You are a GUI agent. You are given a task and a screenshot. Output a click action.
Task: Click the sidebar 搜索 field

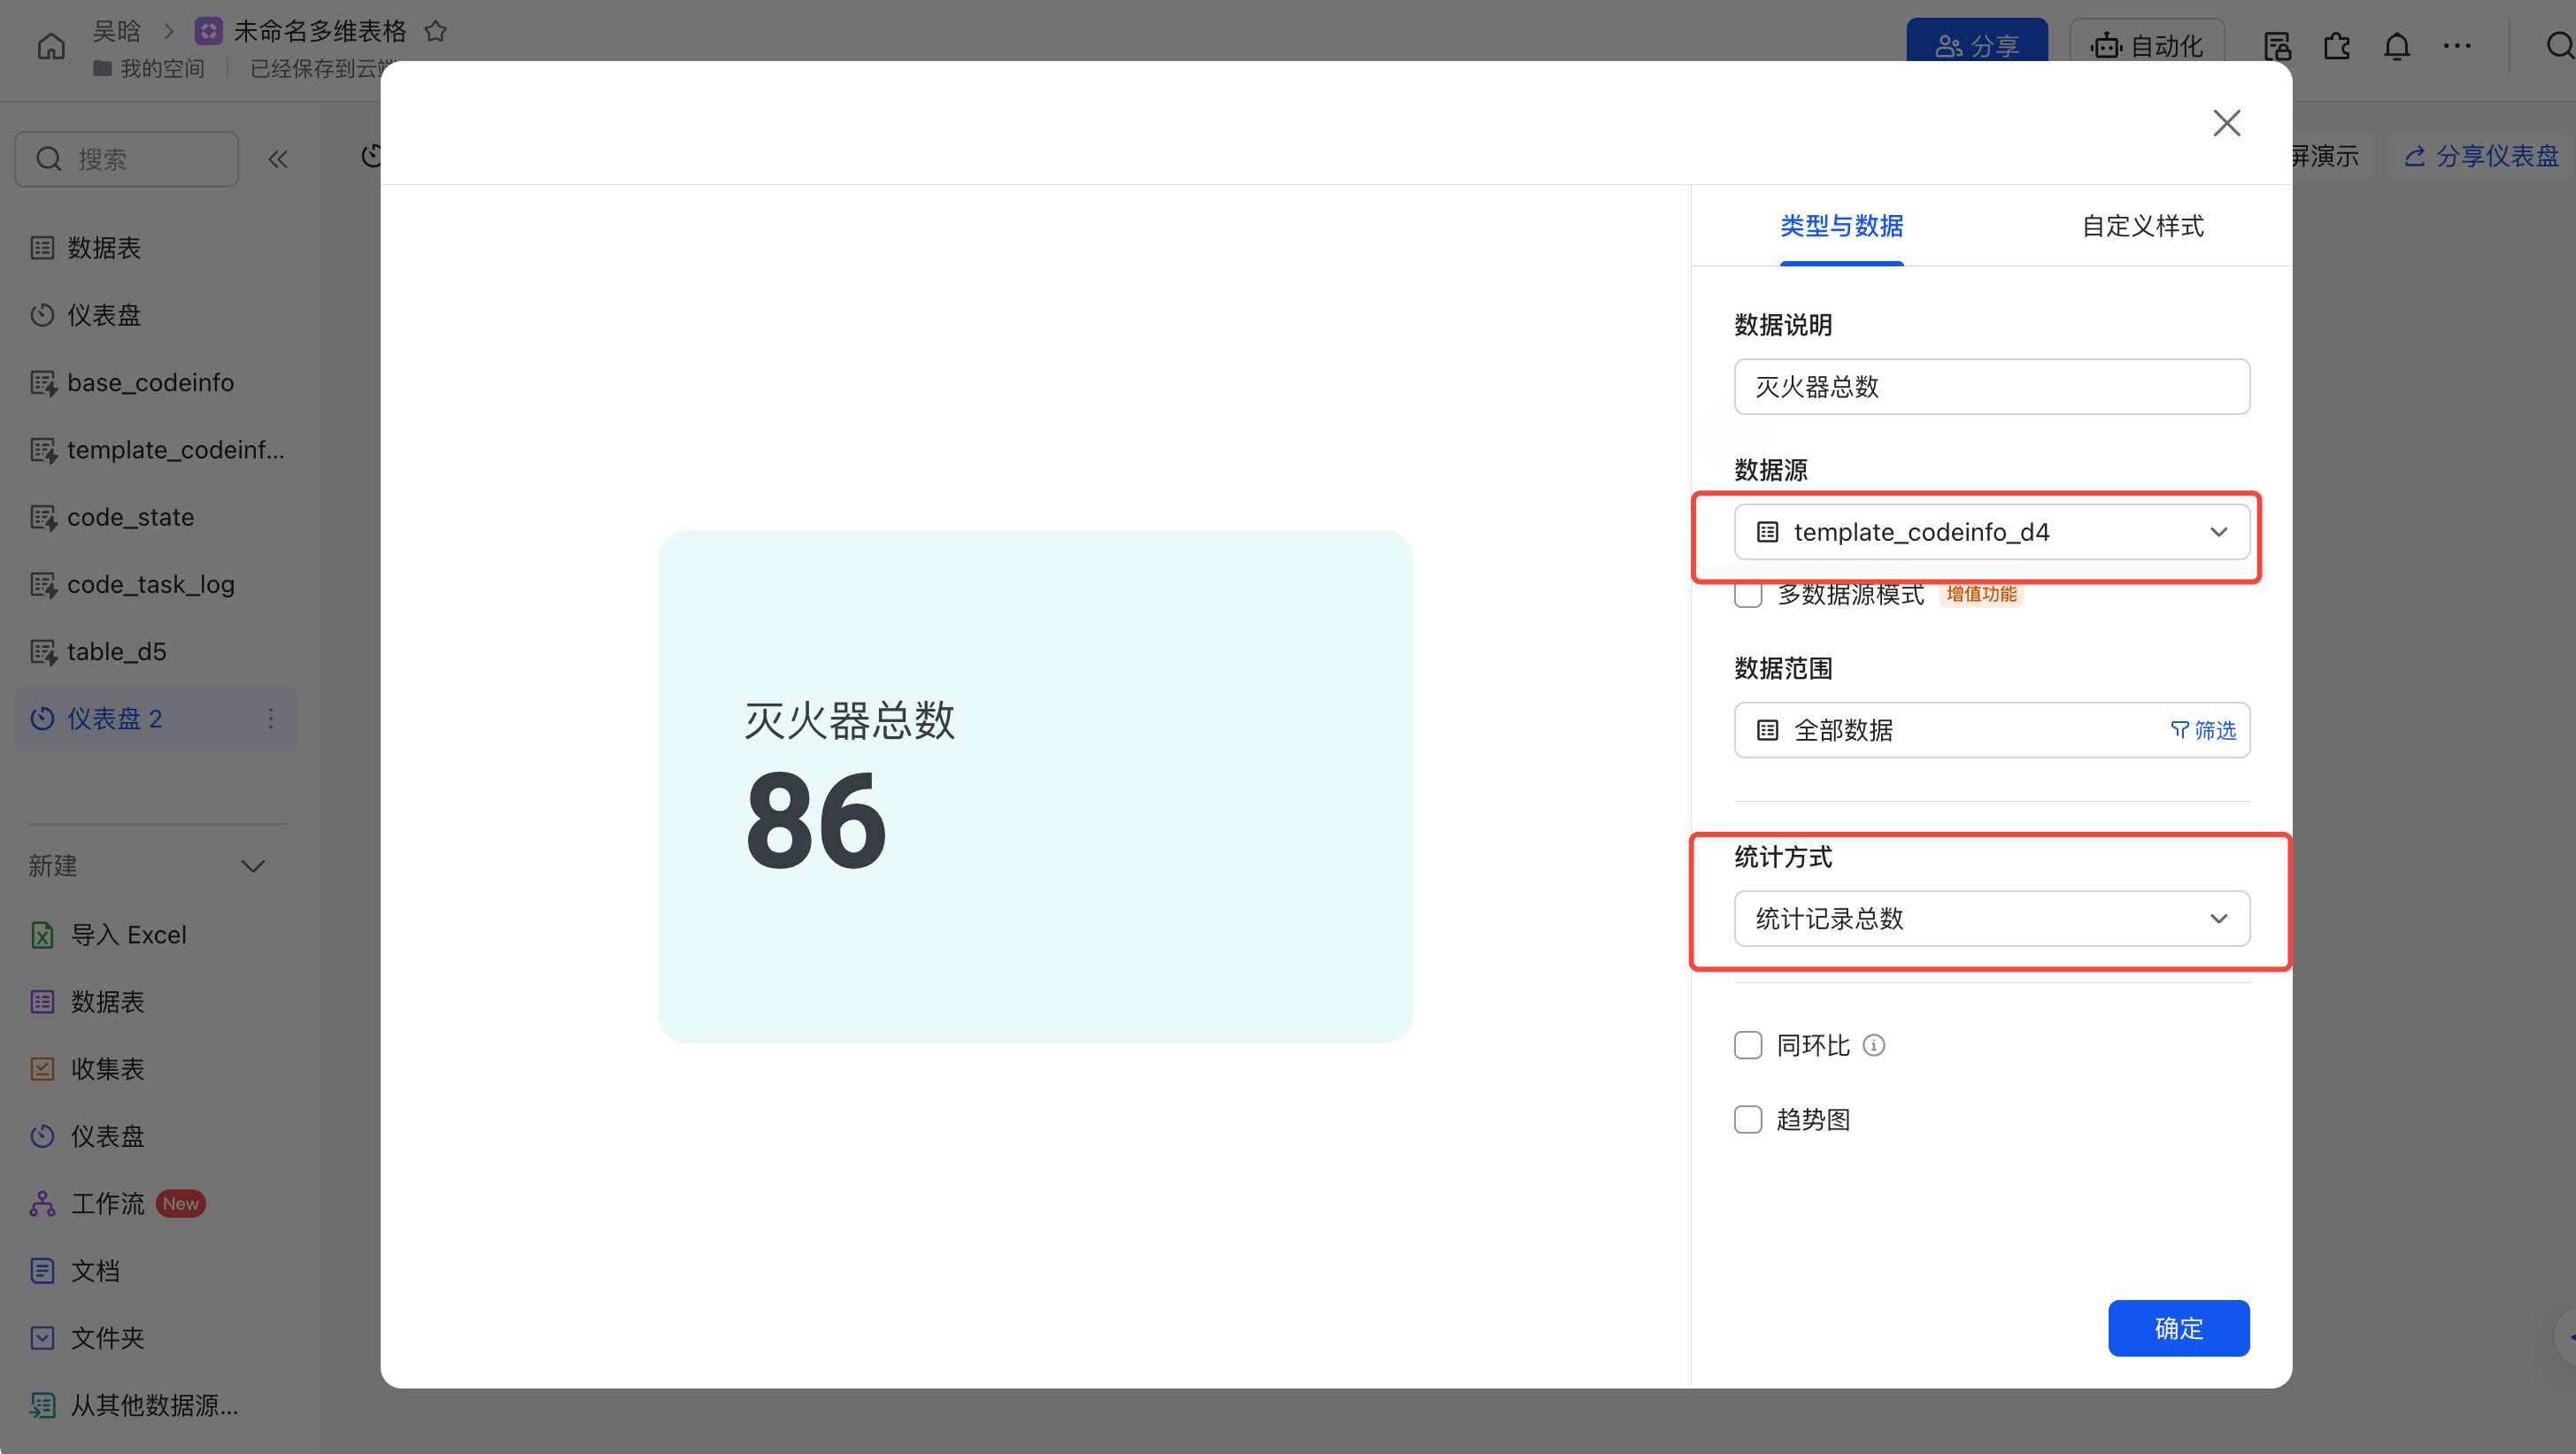point(127,159)
